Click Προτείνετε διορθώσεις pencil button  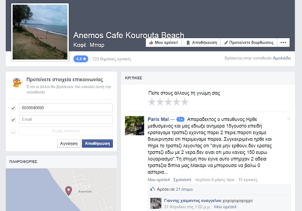pos(249,43)
